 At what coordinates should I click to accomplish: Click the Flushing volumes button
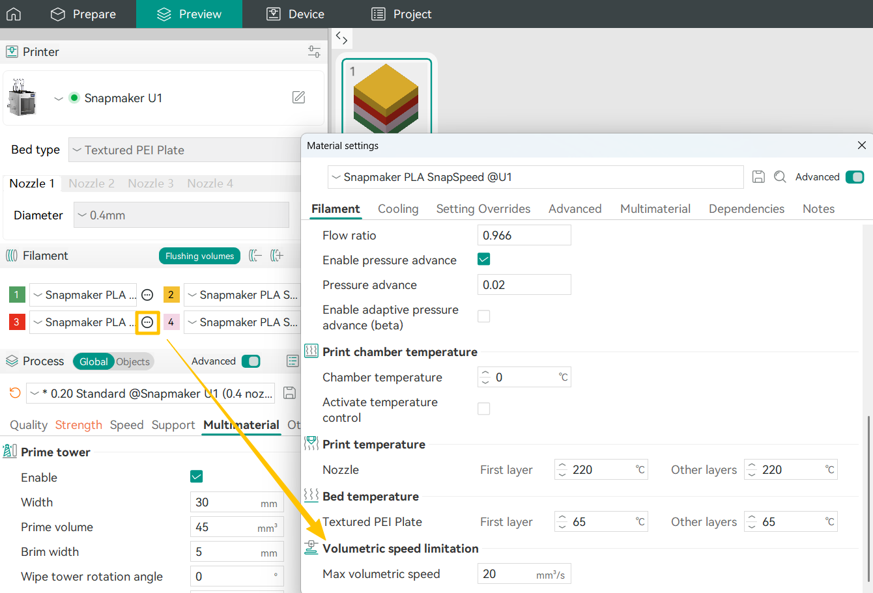point(199,256)
